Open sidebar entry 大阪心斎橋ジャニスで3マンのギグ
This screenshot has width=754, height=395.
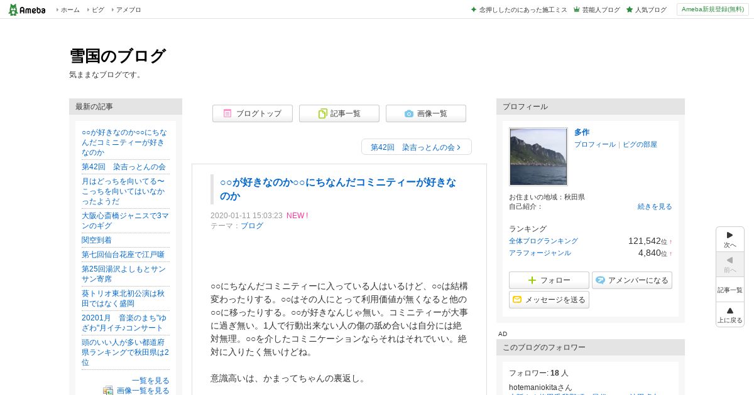[125, 220]
